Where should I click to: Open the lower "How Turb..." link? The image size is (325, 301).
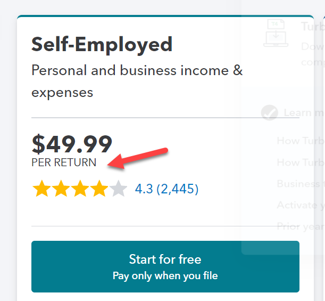(x=301, y=162)
